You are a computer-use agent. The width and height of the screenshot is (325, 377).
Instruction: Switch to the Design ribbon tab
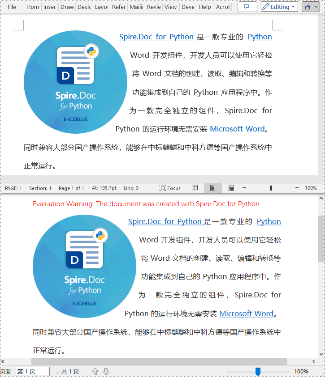pyautogui.click(x=84, y=7)
